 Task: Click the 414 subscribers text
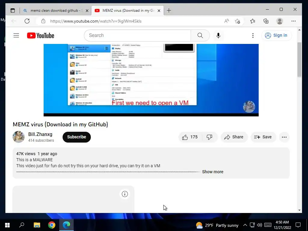(x=41, y=140)
